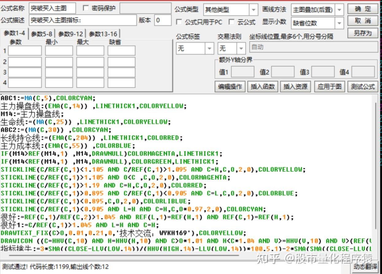Click the 版本 number field
This screenshot has width=382, height=274.
(163, 20)
